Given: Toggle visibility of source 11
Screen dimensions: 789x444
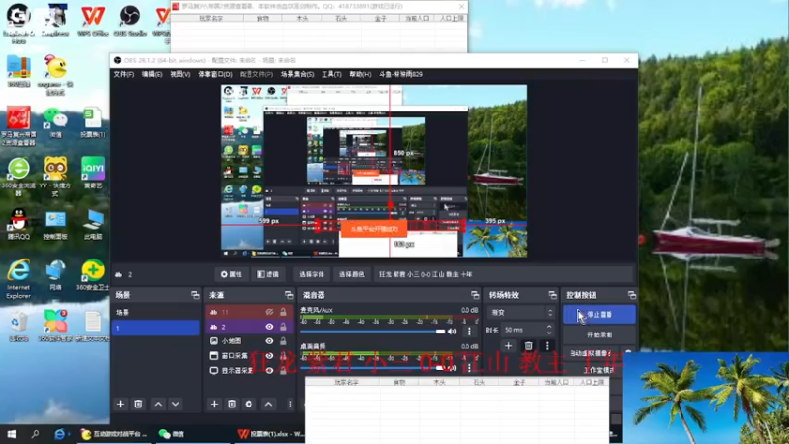Looking at the screenshot, I should 269,312.
